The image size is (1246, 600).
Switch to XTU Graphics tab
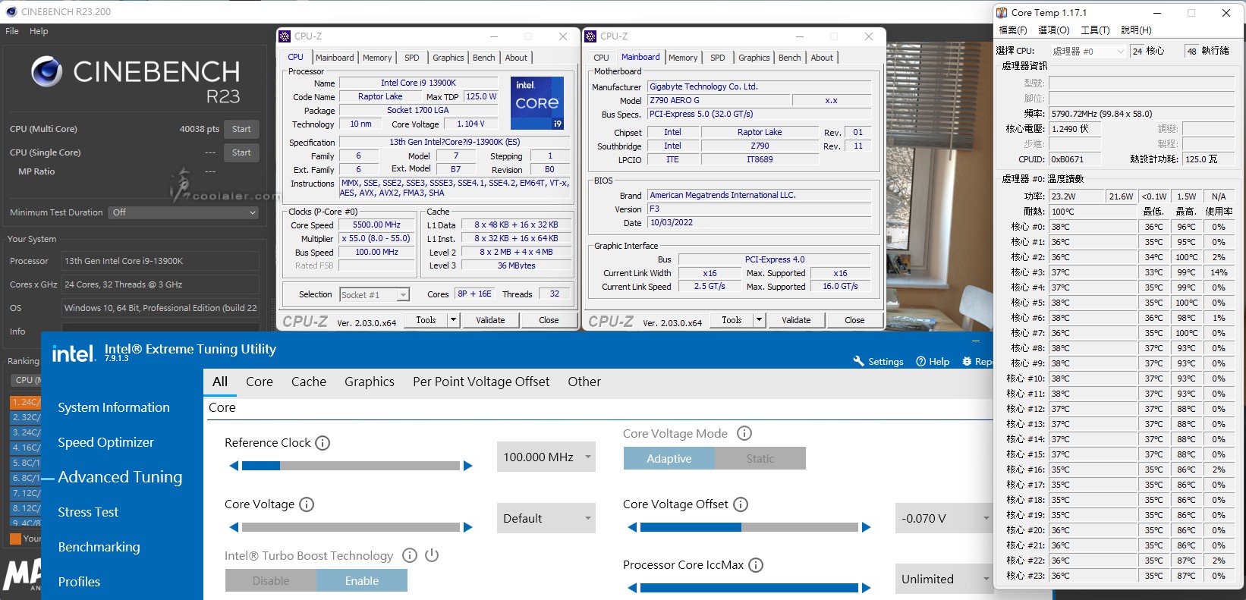370,382
